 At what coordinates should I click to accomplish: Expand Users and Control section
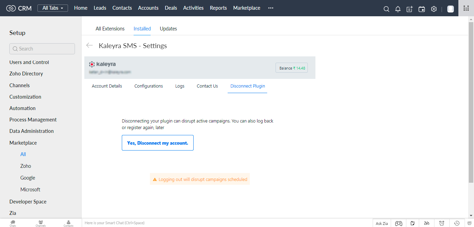(29, 62)
